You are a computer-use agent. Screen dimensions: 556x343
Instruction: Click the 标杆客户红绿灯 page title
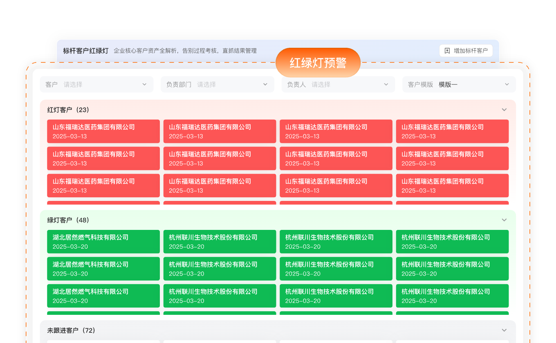click(85, 51)
